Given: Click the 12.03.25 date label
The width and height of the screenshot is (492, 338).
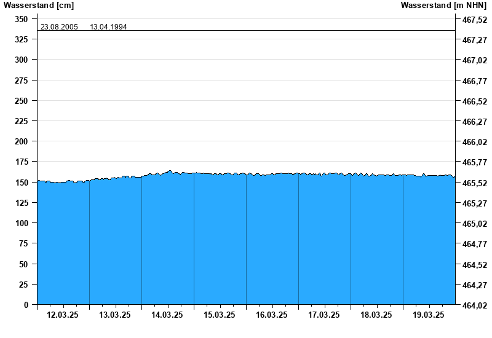Looking at the screenshot, I should click(x=63, y=315).
